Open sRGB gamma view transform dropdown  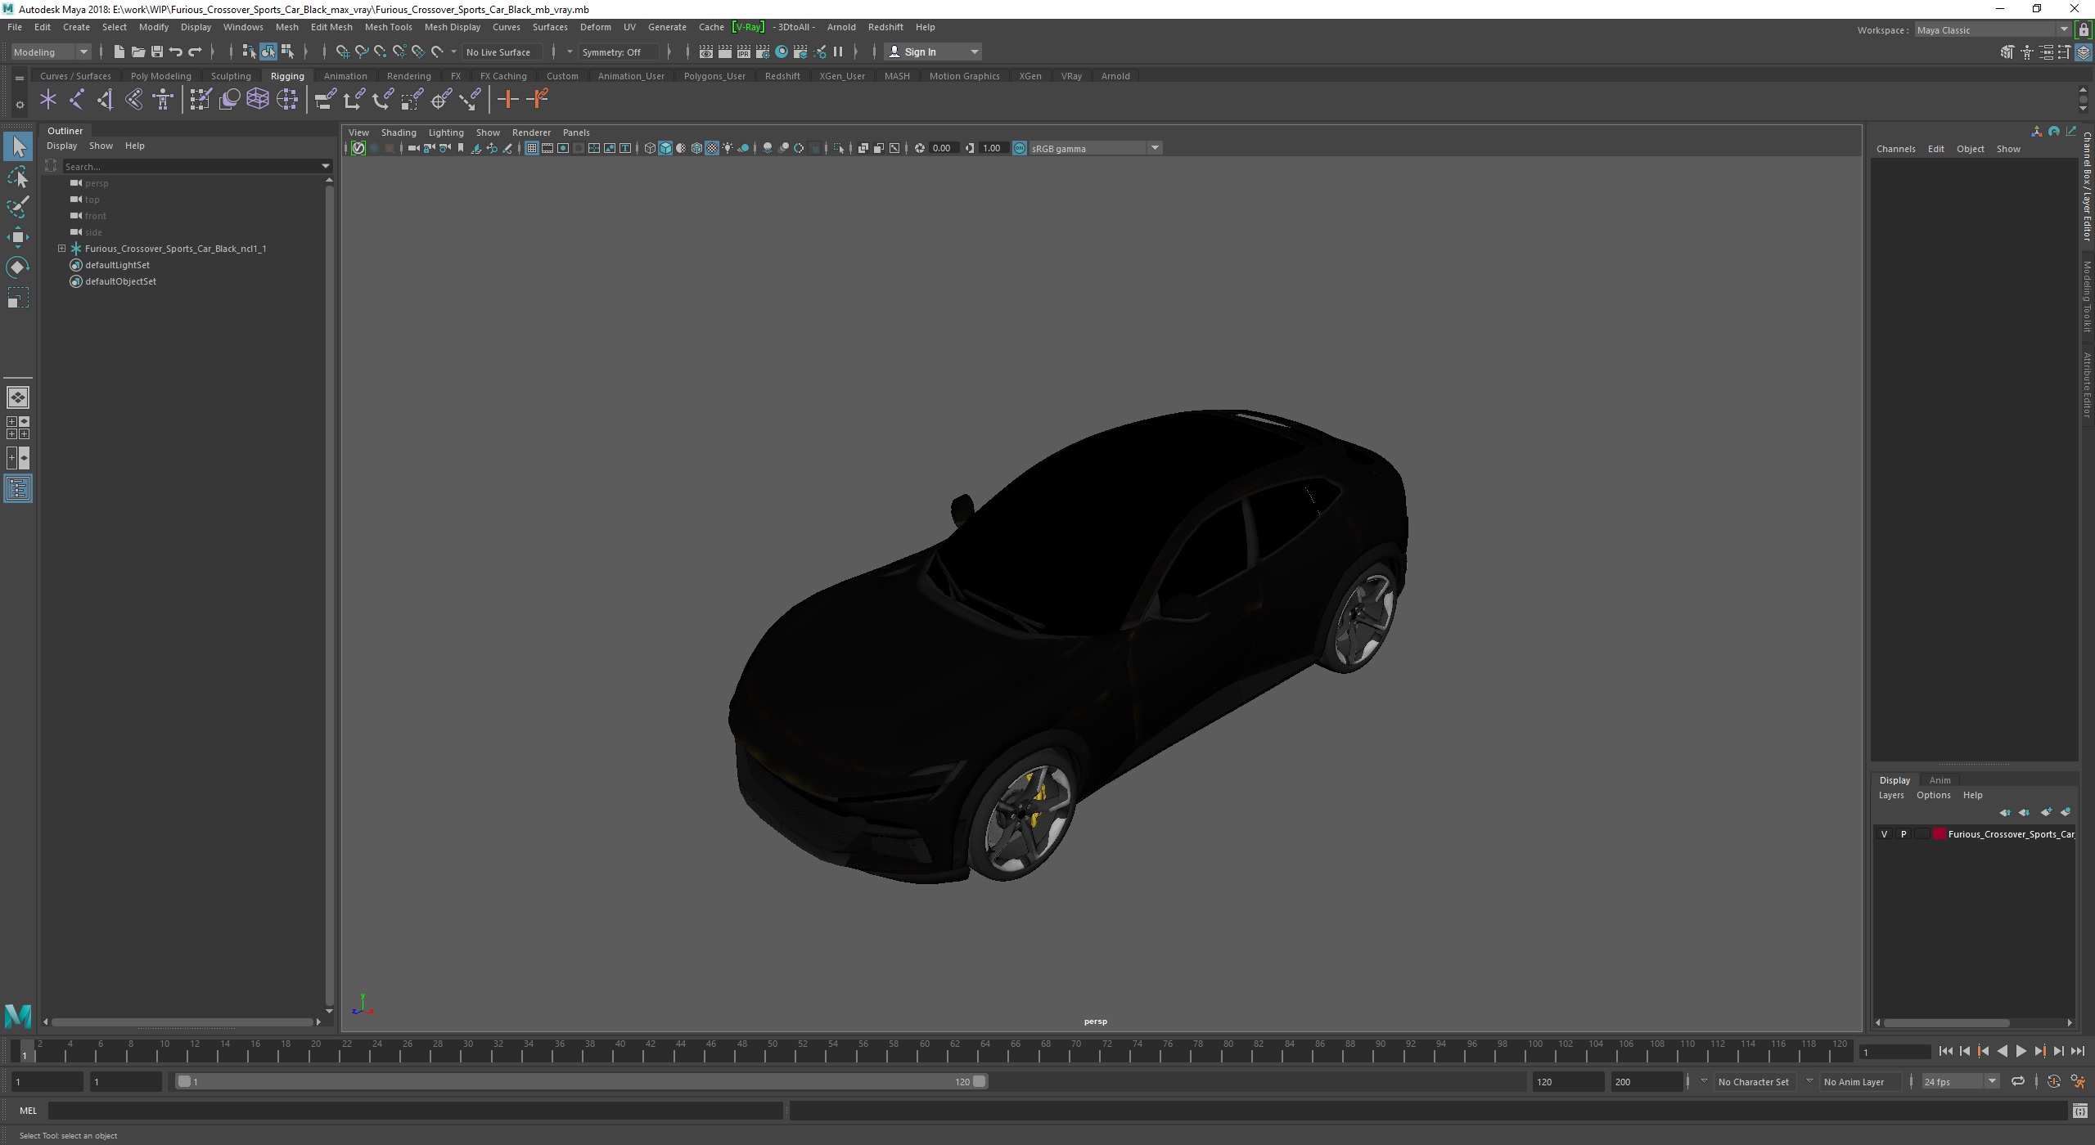click(1095, 148)
